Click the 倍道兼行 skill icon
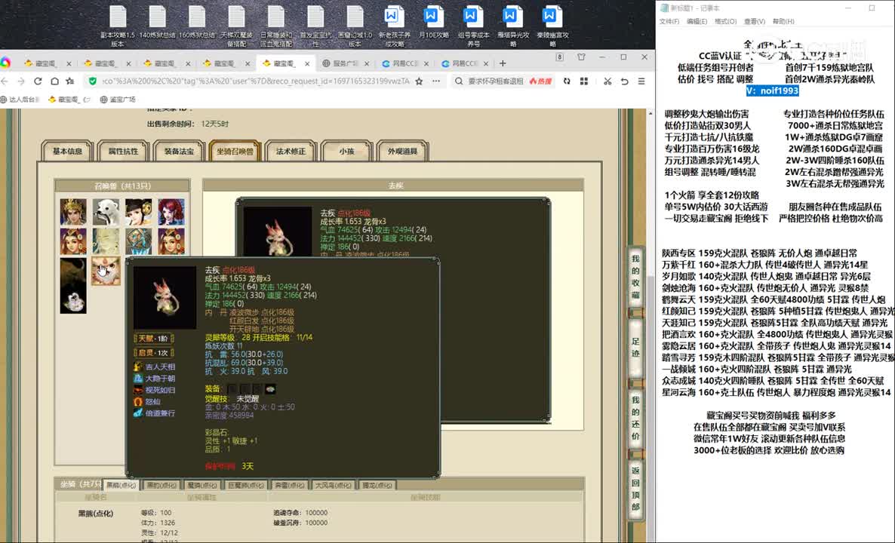 [137, 413]
